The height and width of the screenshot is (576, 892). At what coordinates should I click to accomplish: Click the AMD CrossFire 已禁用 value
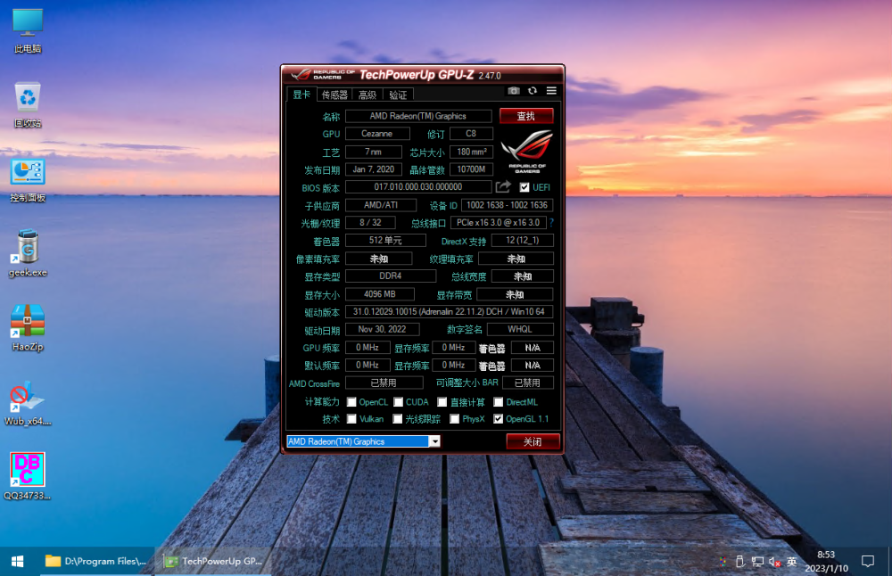point(384,383)
